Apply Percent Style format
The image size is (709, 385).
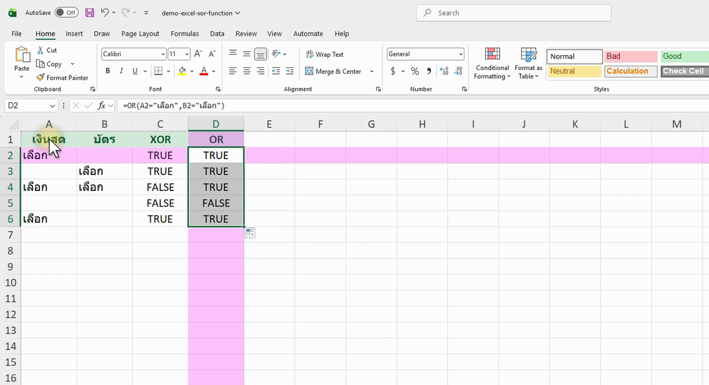click(x=415, y=71)
